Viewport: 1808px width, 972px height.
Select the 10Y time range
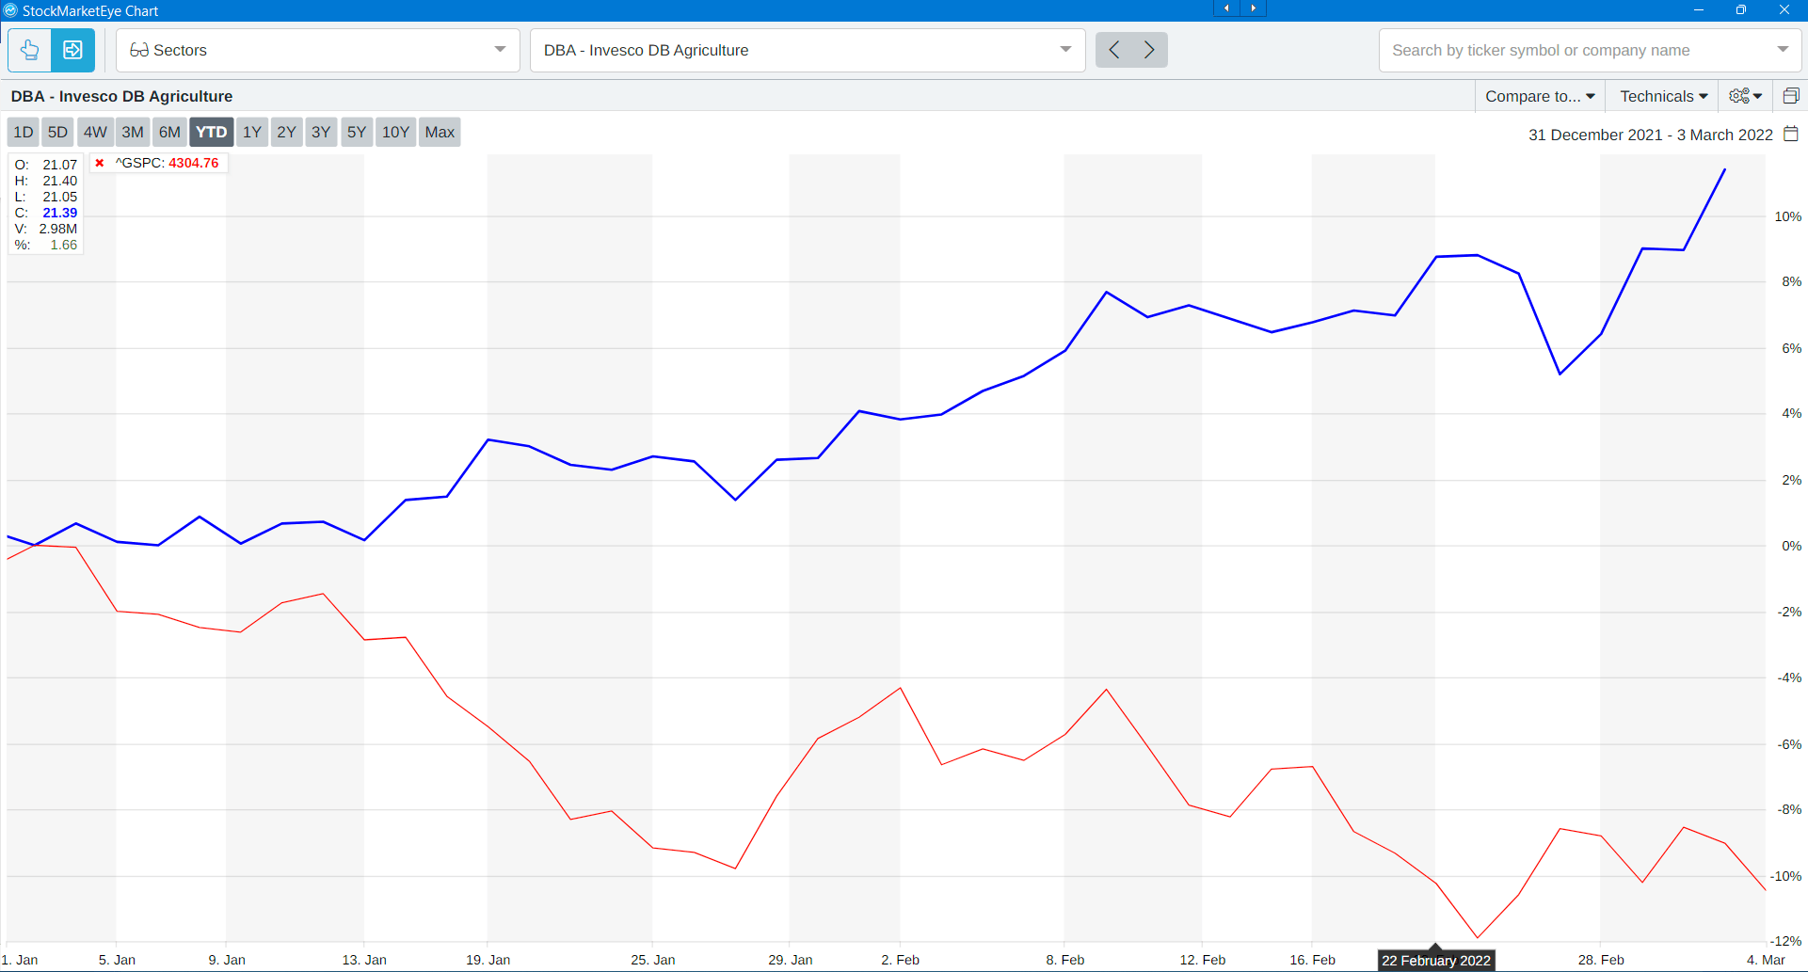click(395, 132)
